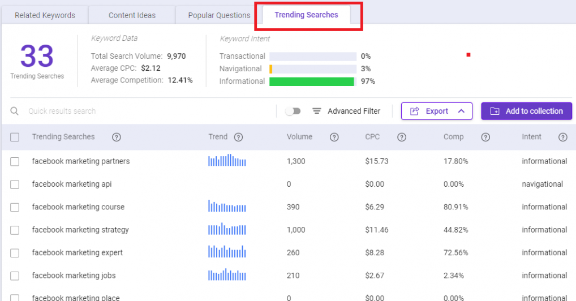Select the facebook marketing strategy checkbox
Screen dimensions: 576x301
click(x=15, y=230)
